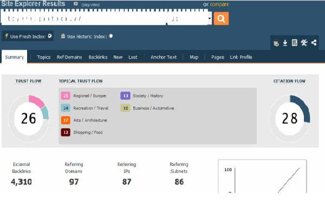The image size is (325, 206).
Task: Click the Fresh Index lightning icon
Action: pyautogui.click(x=6, y=36)
